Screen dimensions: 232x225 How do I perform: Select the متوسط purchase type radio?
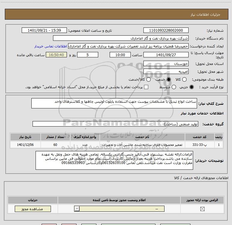pyautogui.click(x=174, y=87)
